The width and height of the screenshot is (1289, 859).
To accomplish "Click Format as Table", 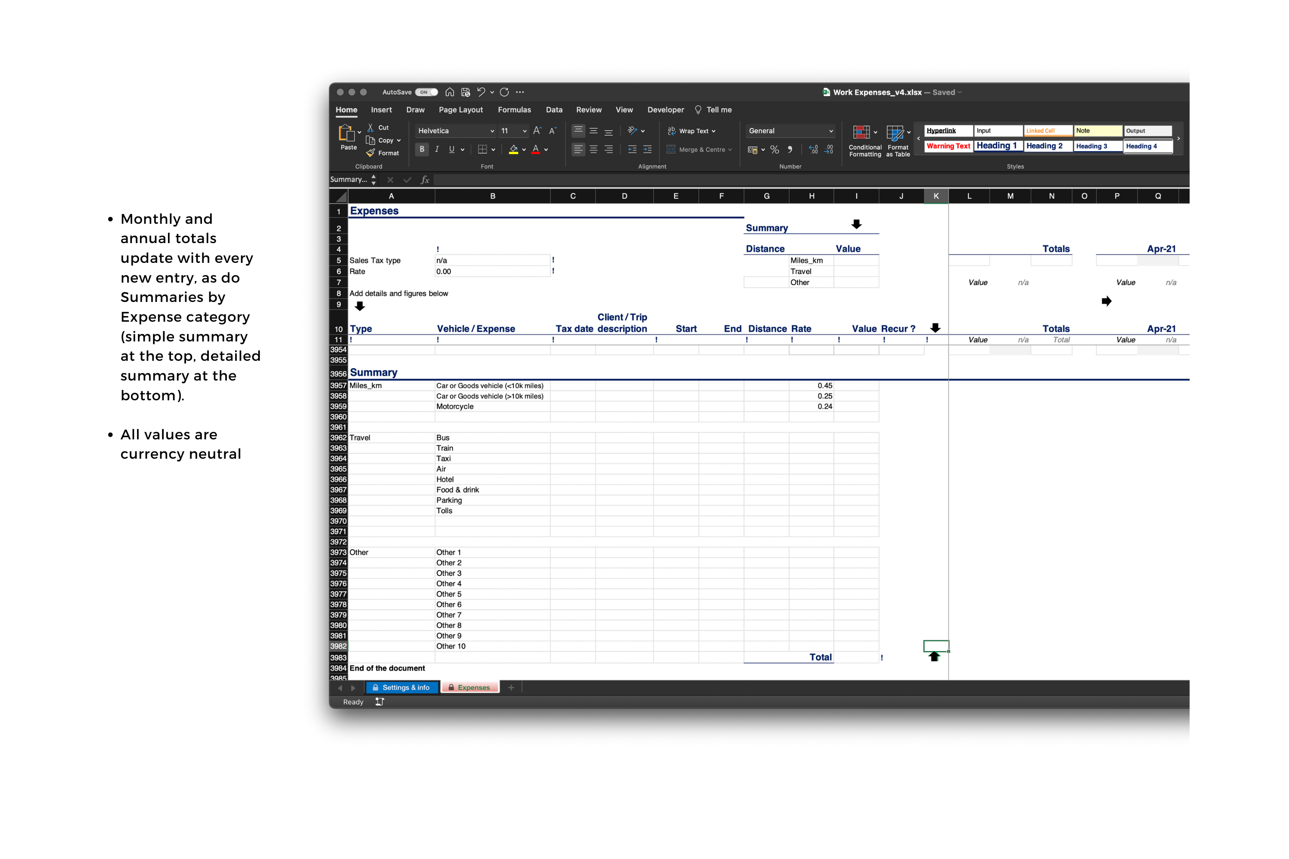I will point(897,140).
